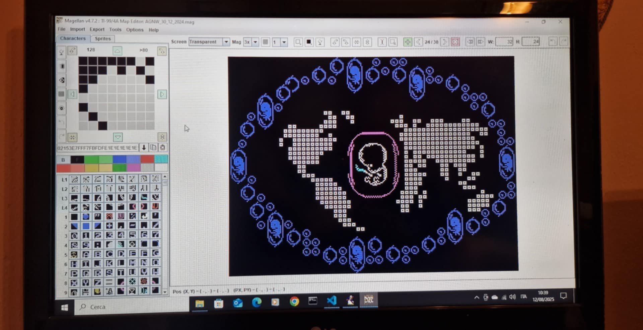Shift character pixels up arrow
Image resolution: width=643 pixels, height=330 pixels.
(117, 51)
